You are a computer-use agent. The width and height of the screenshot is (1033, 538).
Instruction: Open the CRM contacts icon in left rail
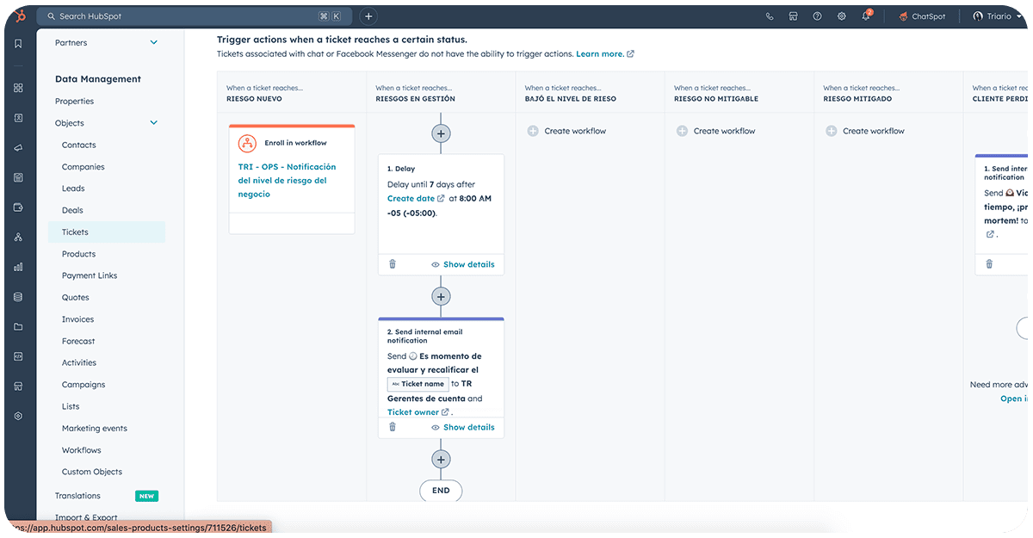pyautogui.click(x=18, y=118)
